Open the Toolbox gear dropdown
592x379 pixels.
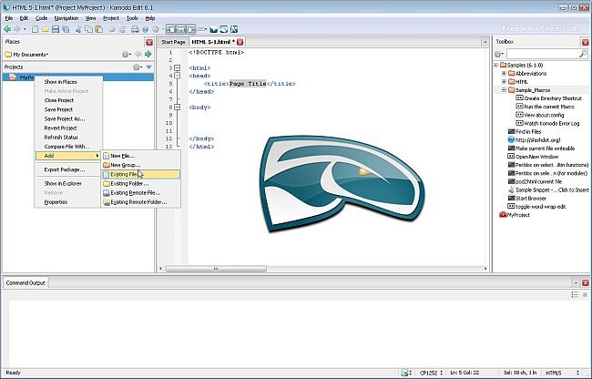[499, 54]
